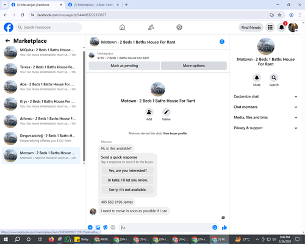The width and height of the screenshot is (305, 244).
Task: Click the message input field
Action: click(x=166, y=228)
